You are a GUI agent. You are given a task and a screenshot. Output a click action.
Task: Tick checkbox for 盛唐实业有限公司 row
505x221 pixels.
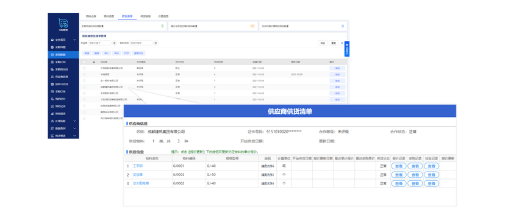(x=84, y=112)
